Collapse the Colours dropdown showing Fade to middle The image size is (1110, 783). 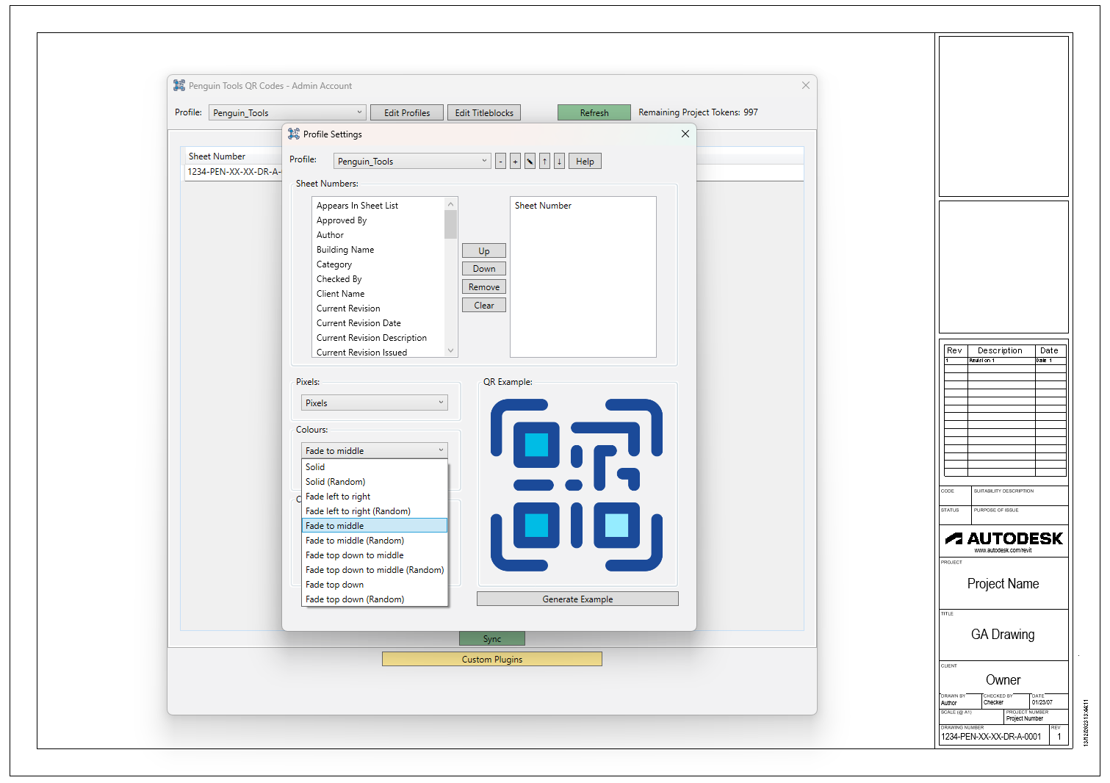(x=375, y=450)
